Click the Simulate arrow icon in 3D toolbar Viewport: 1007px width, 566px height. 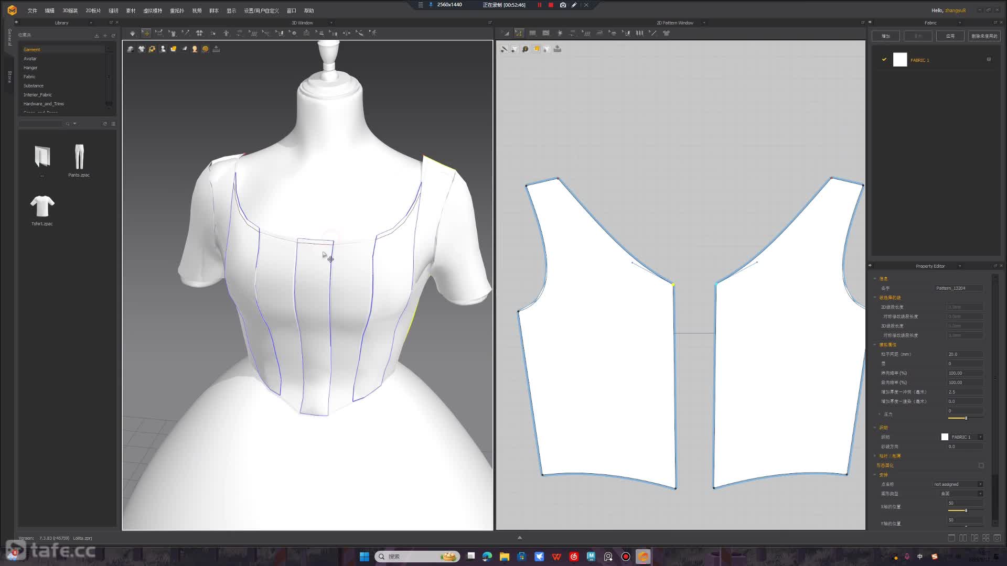click(133, 33)
